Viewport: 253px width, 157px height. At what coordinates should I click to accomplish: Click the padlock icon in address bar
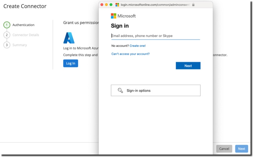pos(193,5)
